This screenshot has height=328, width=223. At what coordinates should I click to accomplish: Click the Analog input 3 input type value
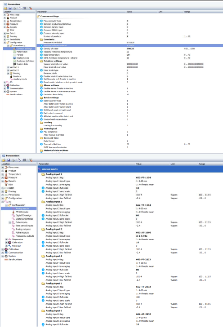pos(142,236)
